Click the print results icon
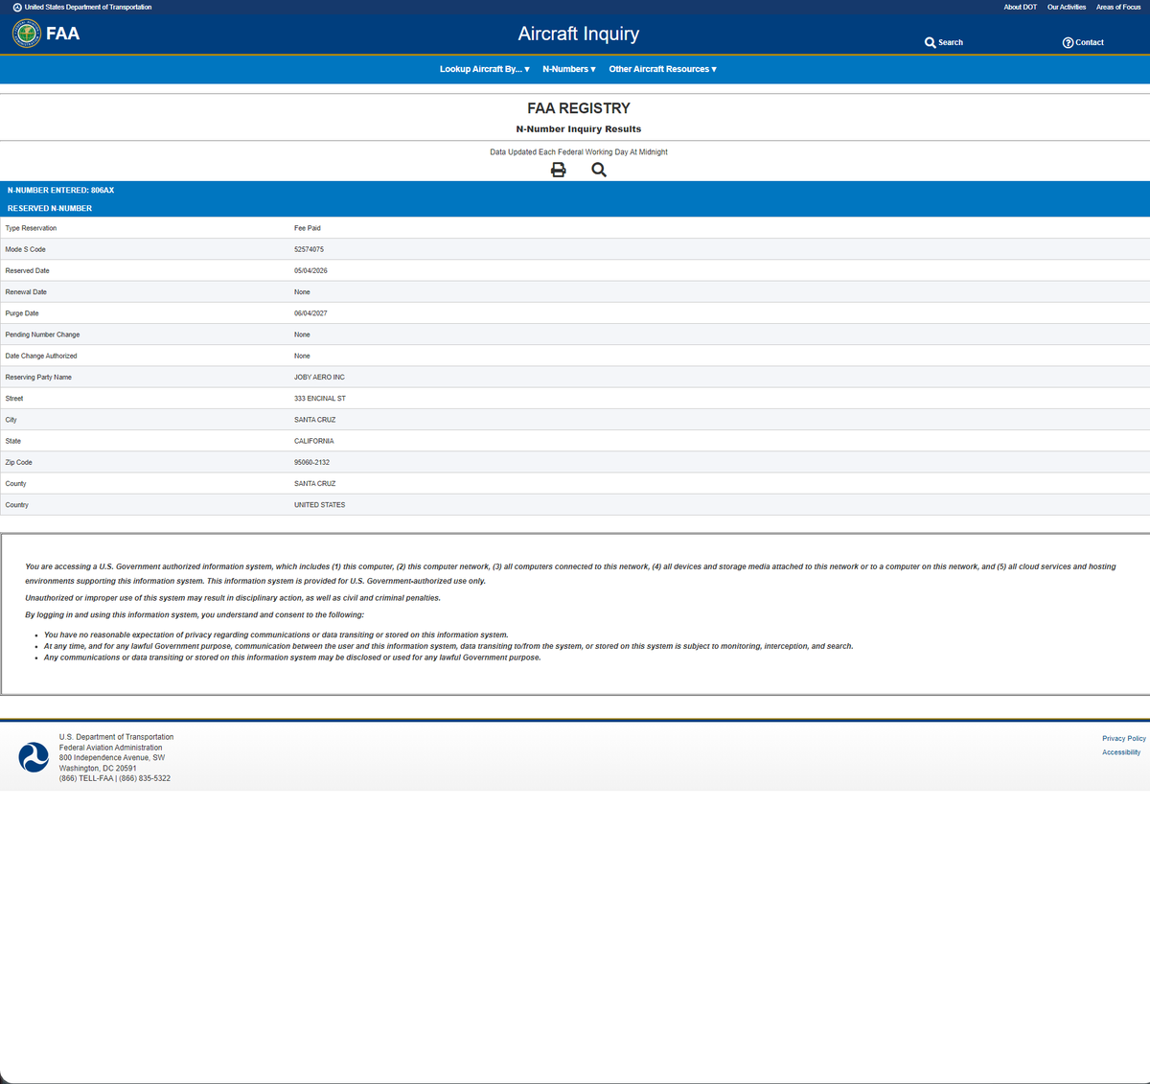 coord(559,170)
